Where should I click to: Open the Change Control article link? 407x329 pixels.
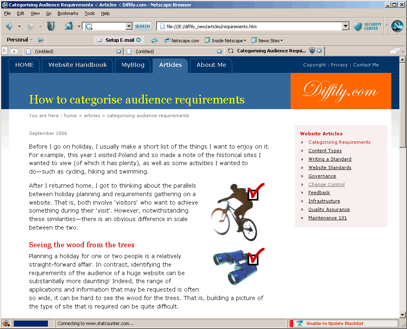[x=326, y=184]
